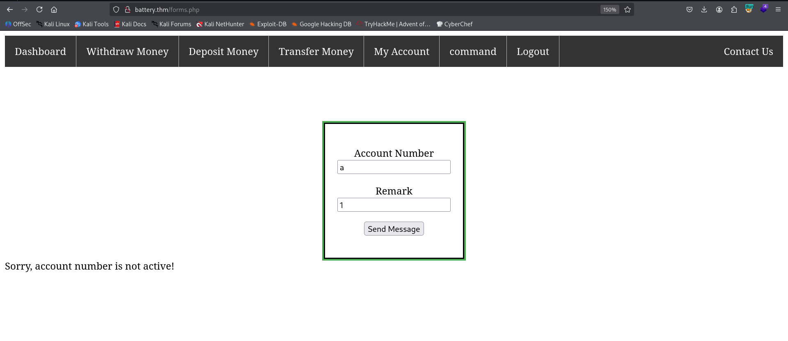The height and width of the screenshot is (341, 788).
Task: Open the OffSec bookmark
Action: click(x=18, y=24)
